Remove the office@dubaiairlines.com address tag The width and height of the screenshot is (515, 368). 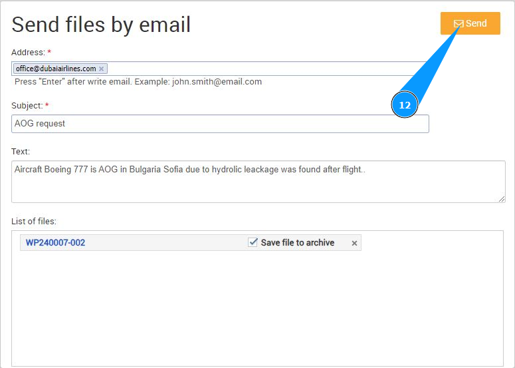click(x=101, y=69)
